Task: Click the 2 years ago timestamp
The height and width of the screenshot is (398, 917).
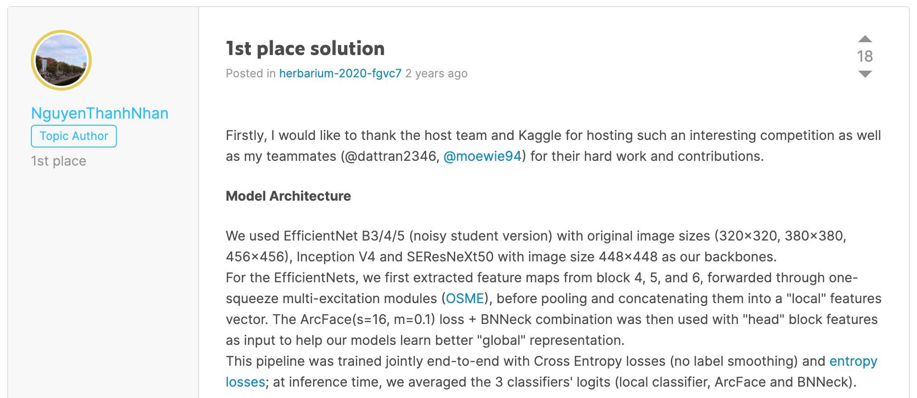Action: pos(436,74)
